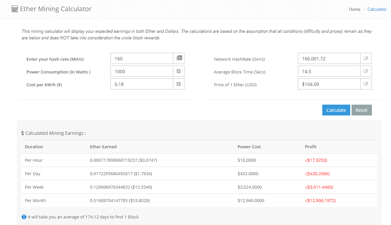
Task: Click the Duration column header
Action: (34, 147)
